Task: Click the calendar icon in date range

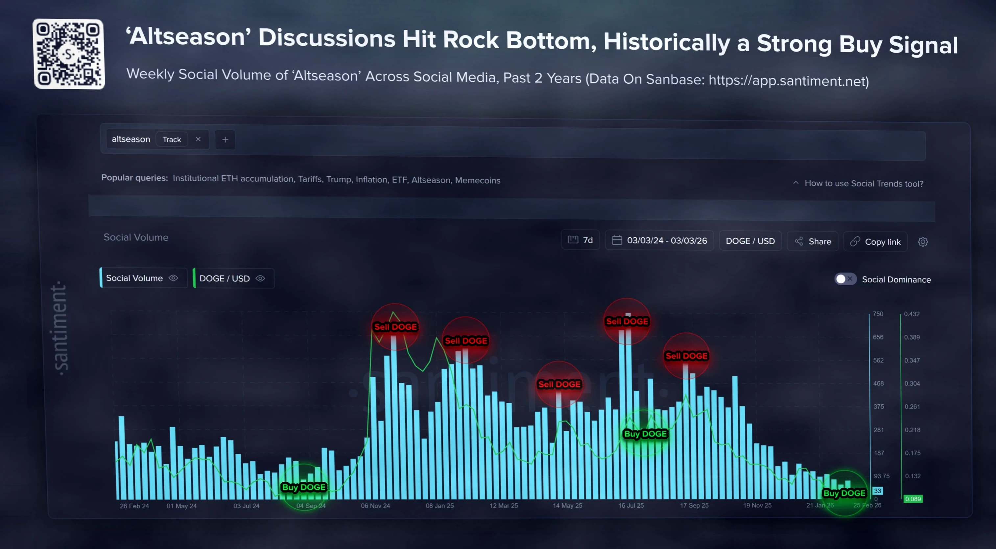Action: point(617,240)
